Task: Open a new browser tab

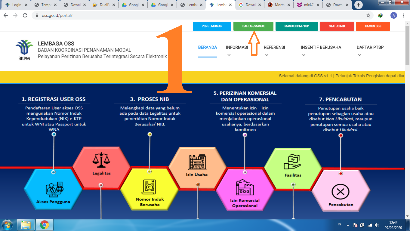Action: click(358, 5)
